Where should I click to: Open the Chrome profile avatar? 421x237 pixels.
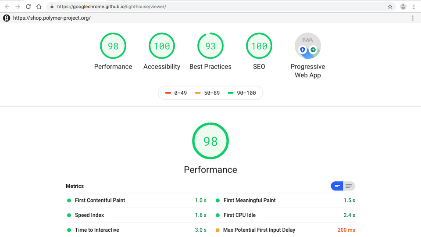[x=403, y=7]
